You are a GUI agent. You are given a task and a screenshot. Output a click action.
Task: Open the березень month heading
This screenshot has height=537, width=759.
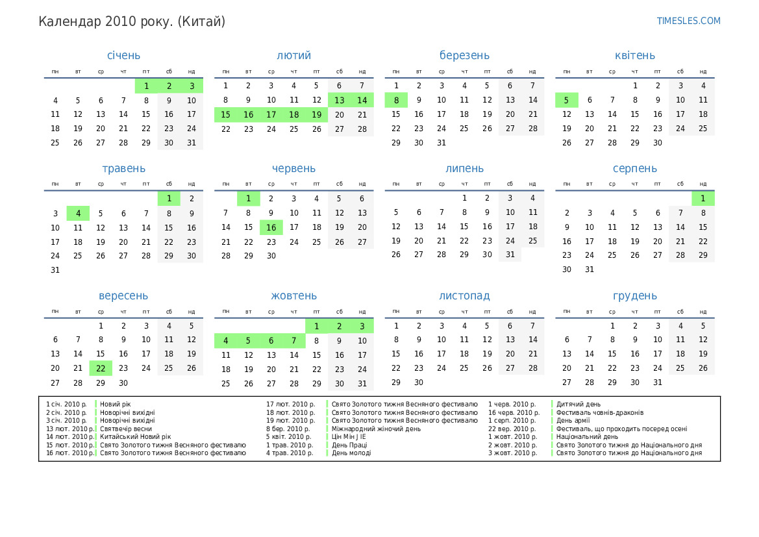(x=464, y=56)
